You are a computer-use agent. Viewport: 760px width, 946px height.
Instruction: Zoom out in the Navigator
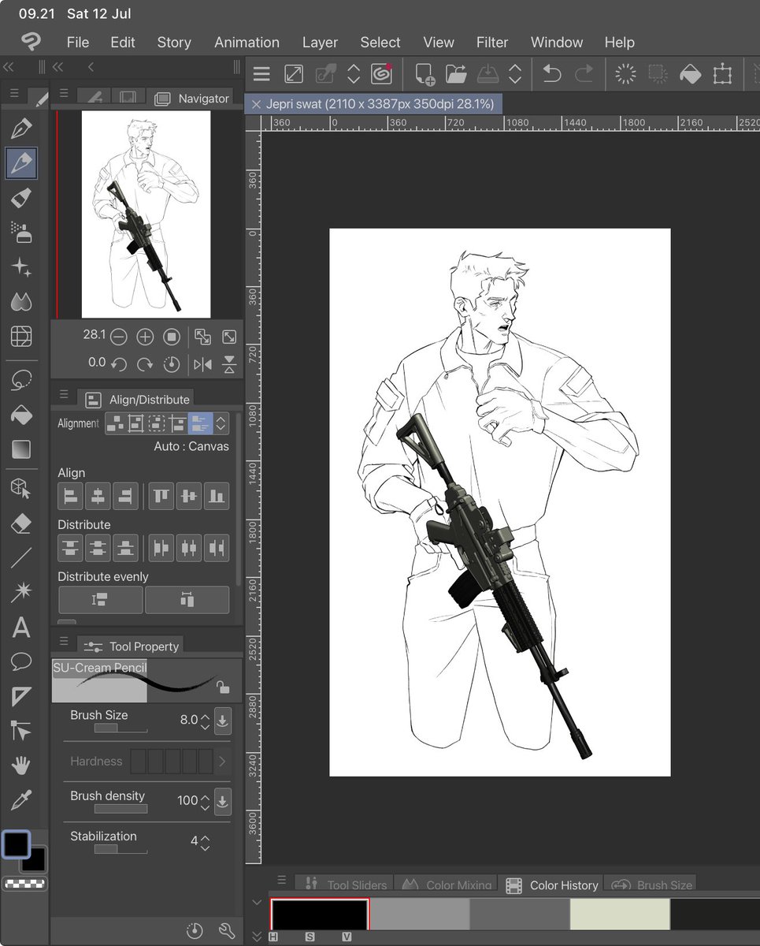point(118,337)
